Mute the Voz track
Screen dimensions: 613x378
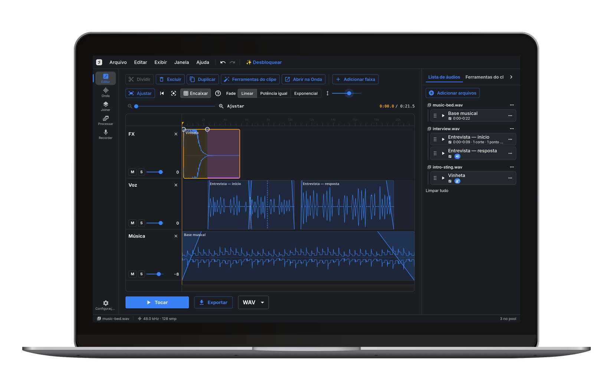coord(132,223)
